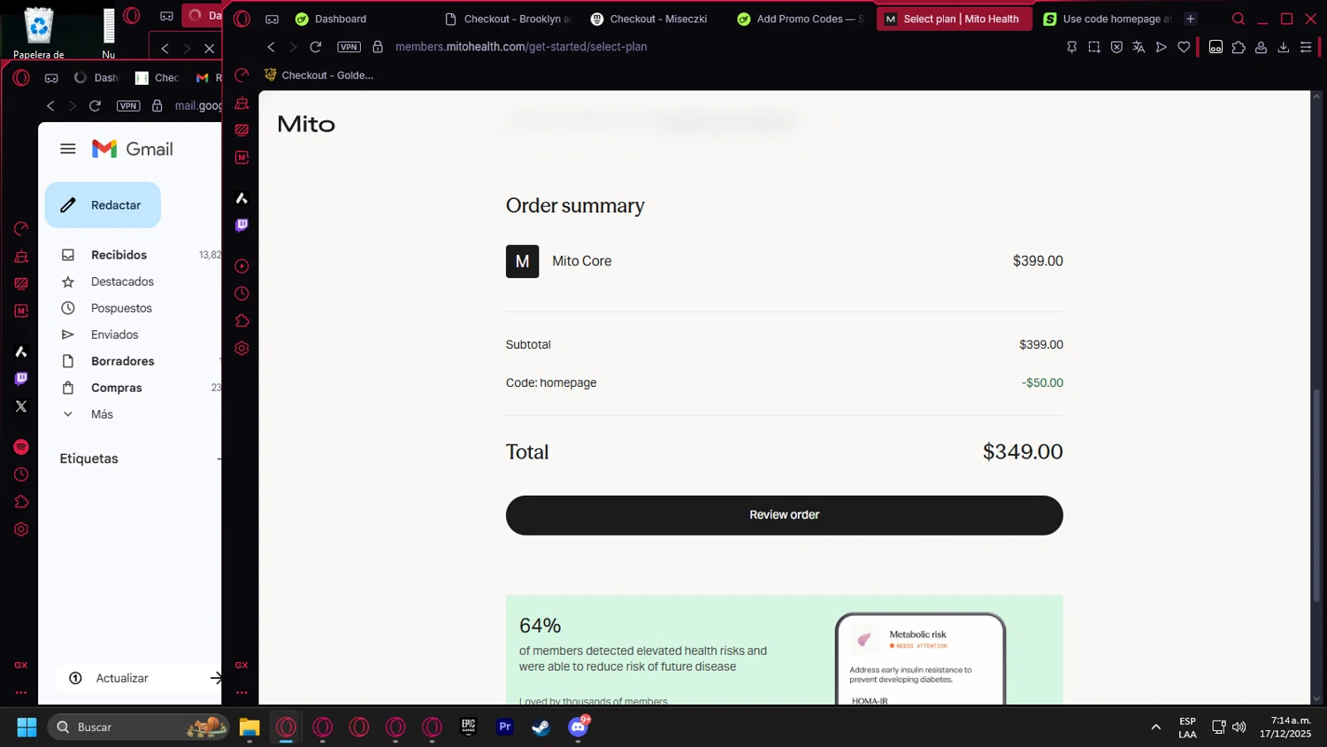This screenshot has height=747, width=1327.
Task: Open Easy setup sliders icon
Action: point(1306,47)
